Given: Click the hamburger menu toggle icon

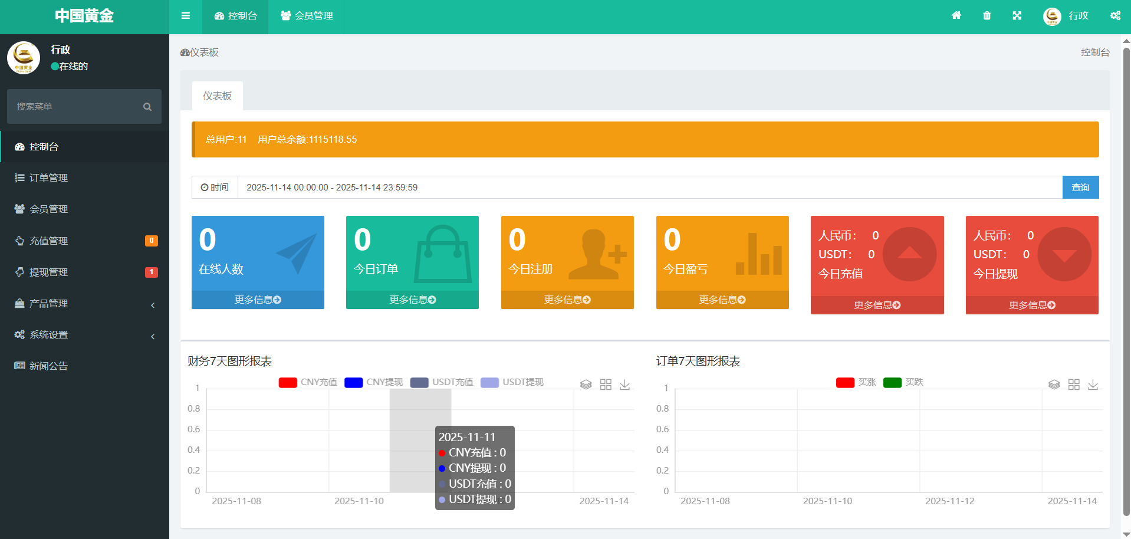Looking at the screenshot, I should (x=186, y=16).
